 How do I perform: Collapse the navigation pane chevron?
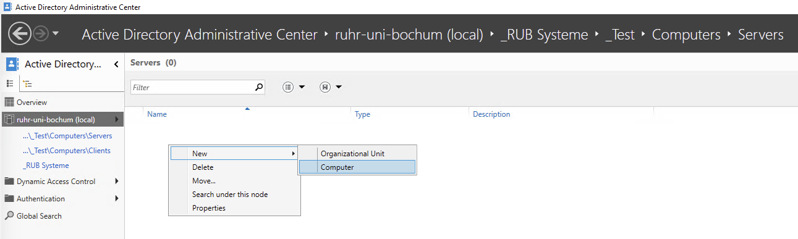pos(116,64)
